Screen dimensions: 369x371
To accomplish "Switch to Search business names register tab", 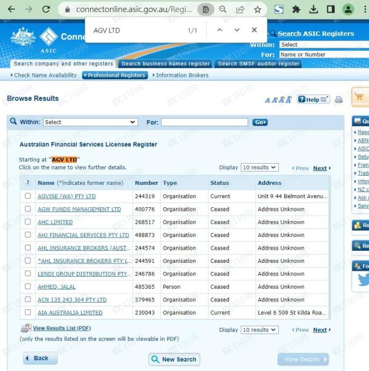I will coord(165,63).
